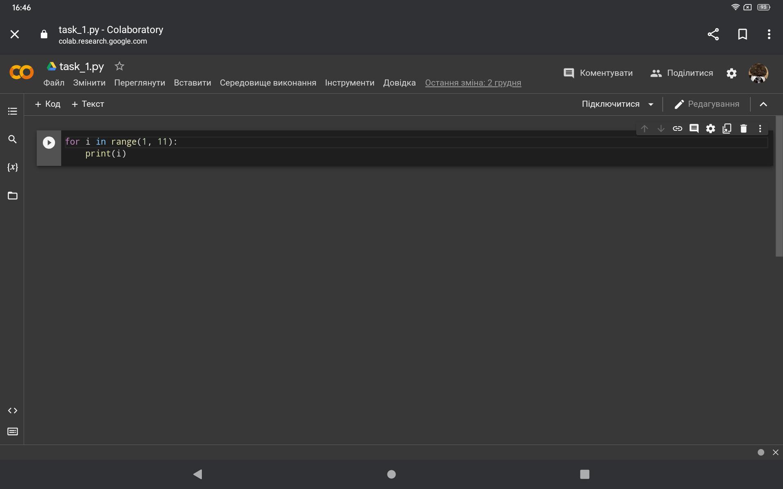
Task: Add a new code cell
Action: (48, 104)
